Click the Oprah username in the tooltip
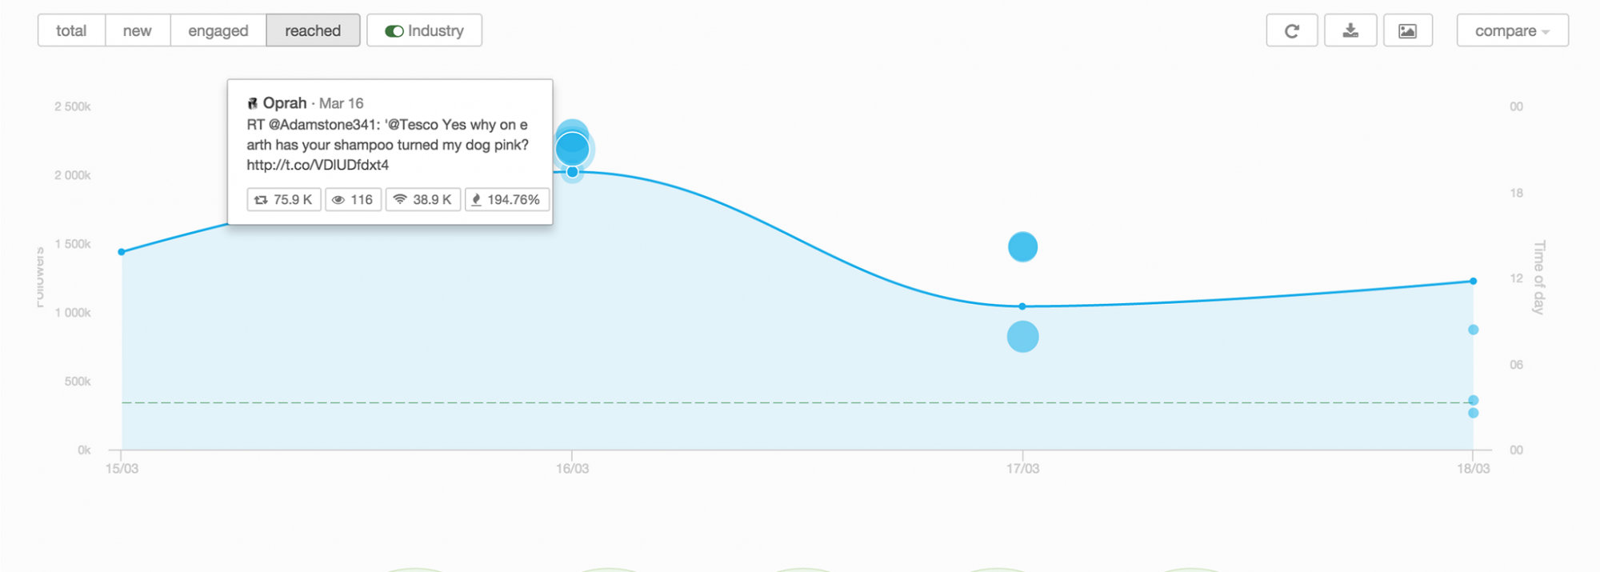1600x572 pixels. tap(285, 103)
